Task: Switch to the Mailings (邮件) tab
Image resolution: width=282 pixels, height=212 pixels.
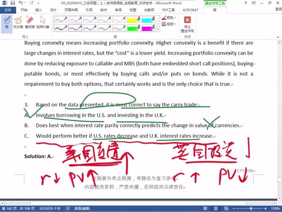Action: pos(104,10)
